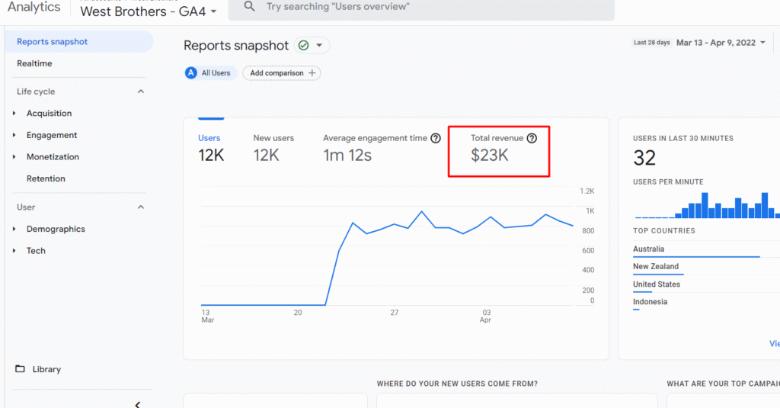Click the Users per minute bar chart

pyautogui.click(x=707, y=205)
